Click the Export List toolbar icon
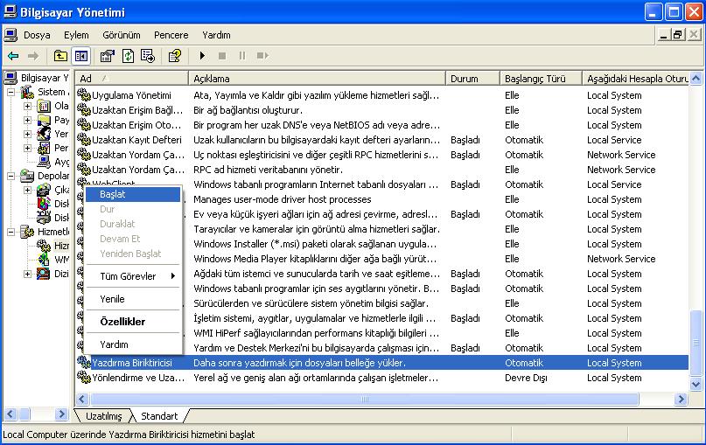 click(148, 56)
